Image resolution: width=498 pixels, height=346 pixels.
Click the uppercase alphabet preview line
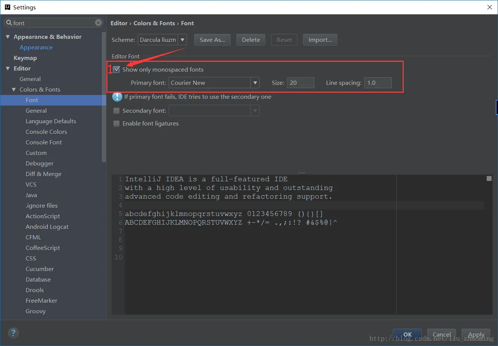click(231, 222)
